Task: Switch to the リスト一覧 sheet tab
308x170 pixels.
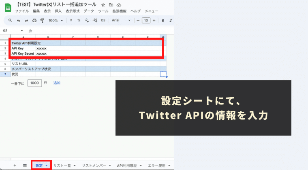Action: [62, 166]
